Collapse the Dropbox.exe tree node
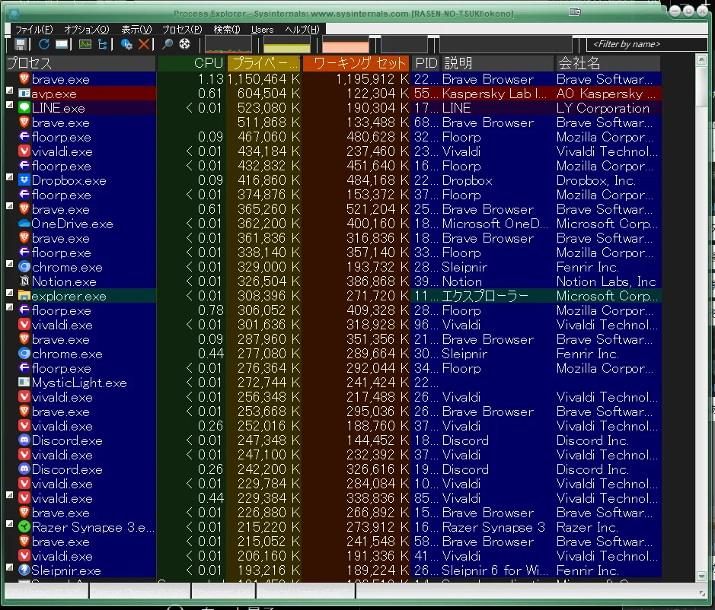The height and width of the screenshot is (610, 715). 10,177
